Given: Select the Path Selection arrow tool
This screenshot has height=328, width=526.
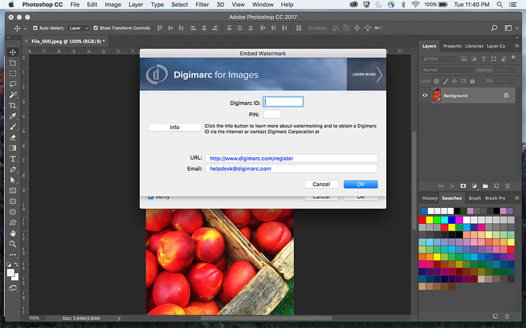Looking at the screenshot, I should pos(13,180).
